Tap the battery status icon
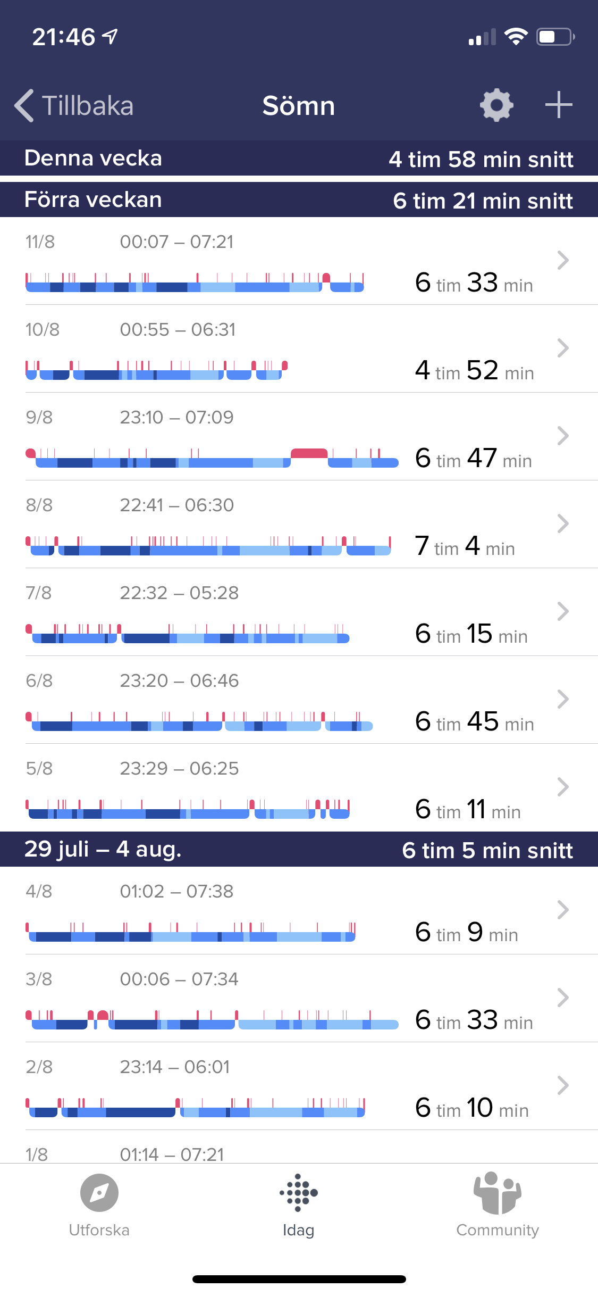Screen dimensions: 598x1296 click(555, 37)
